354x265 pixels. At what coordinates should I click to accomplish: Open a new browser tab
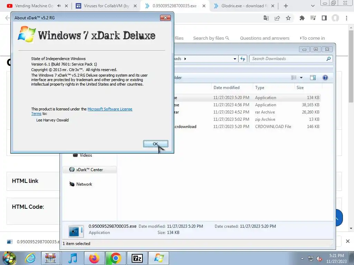[x=286, y=6]
